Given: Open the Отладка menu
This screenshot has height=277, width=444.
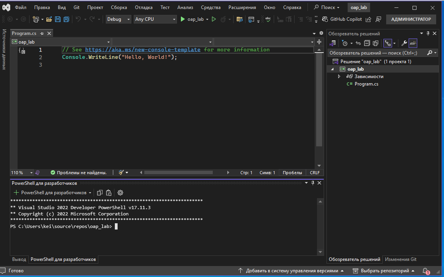Looking at the screenshot, I should (144, 7).
